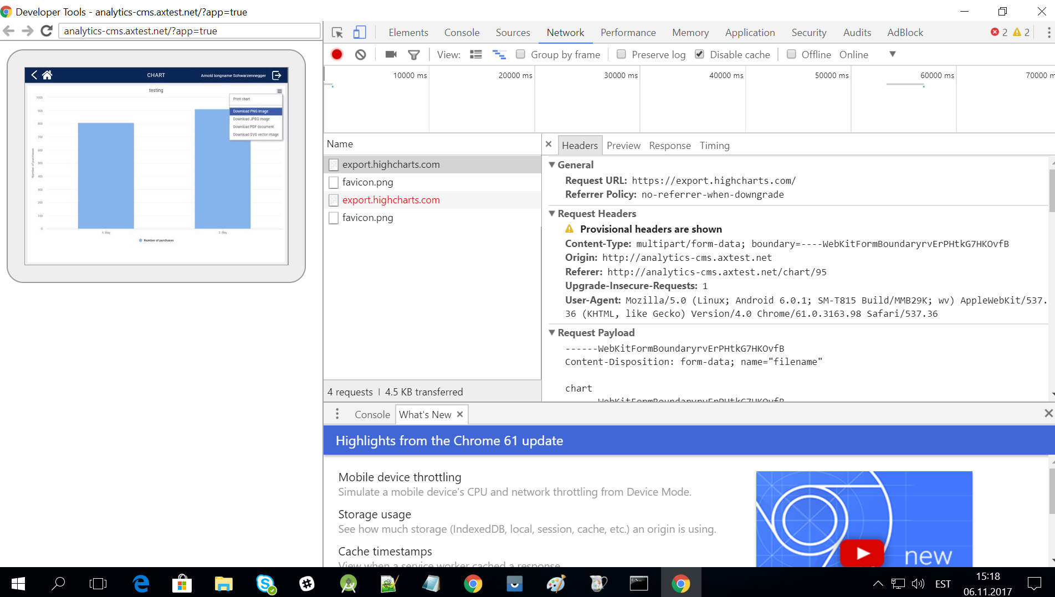Viewport: 1055px width, 597px height.
Task: Uncheck the Disable cache checkbox
Action: (x=699, y=54)
